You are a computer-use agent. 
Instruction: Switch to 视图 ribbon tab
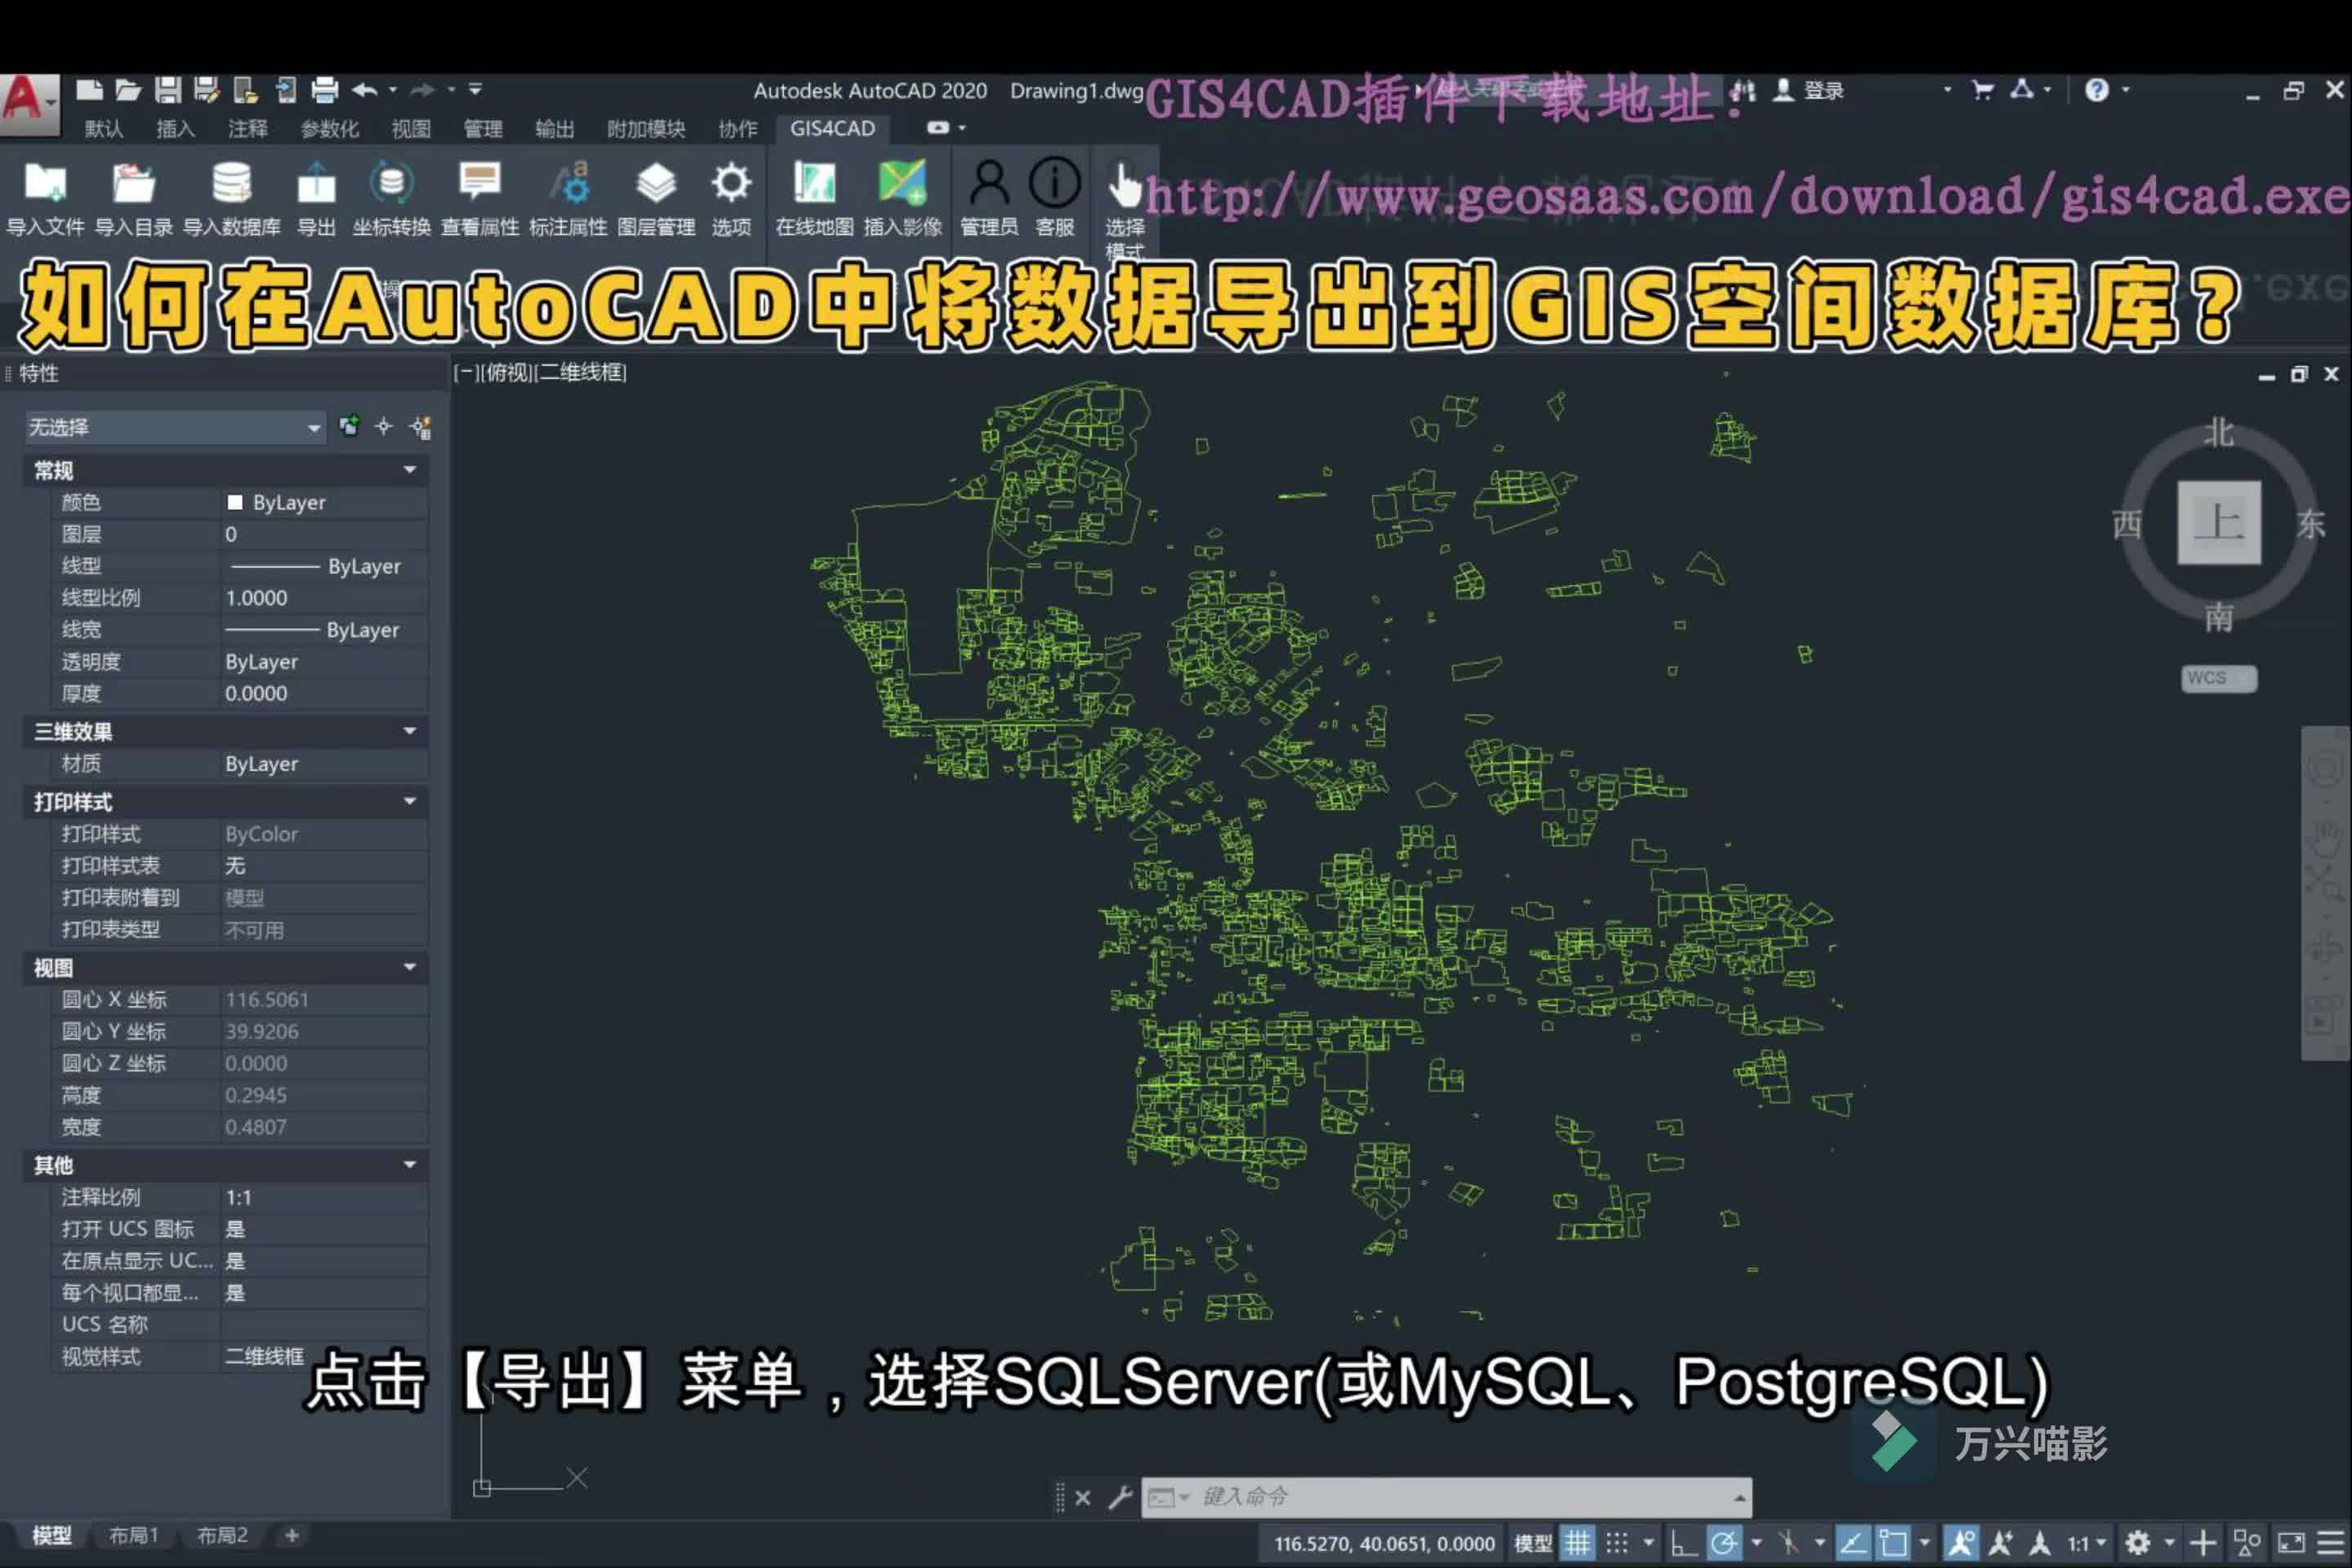click(x=410, y=128)
